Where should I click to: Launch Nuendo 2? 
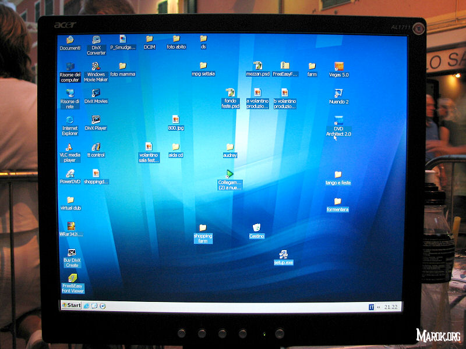pyautogui.click(x=338, y=97)
